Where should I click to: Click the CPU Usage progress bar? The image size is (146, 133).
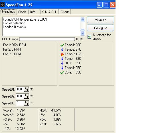[47, 39]
